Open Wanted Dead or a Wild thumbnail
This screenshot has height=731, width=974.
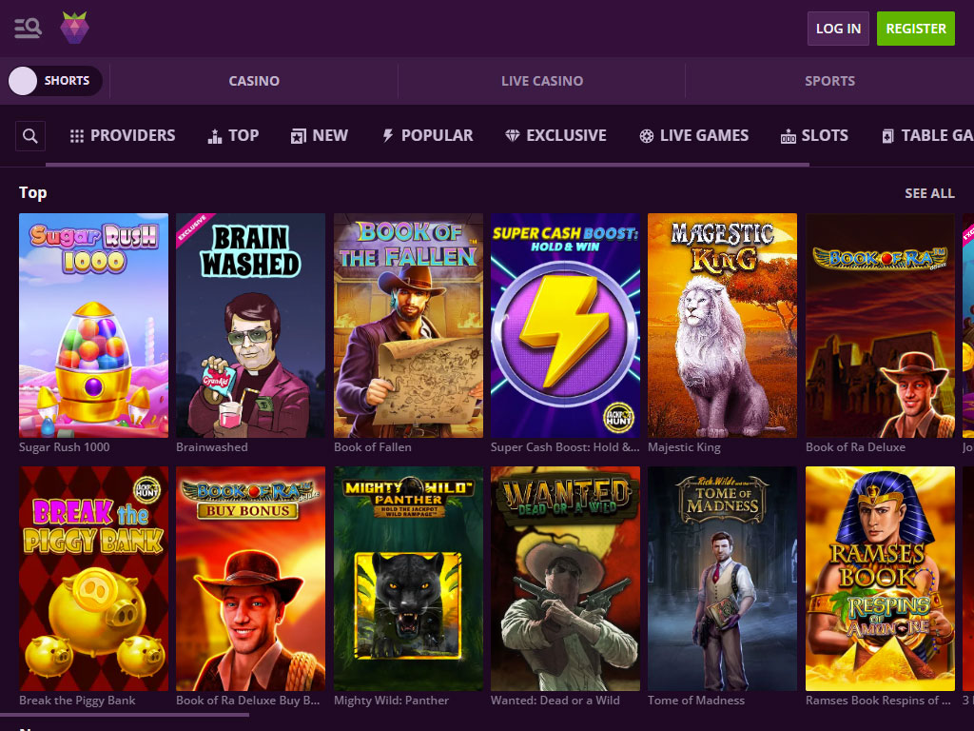(x=565, y=579)
